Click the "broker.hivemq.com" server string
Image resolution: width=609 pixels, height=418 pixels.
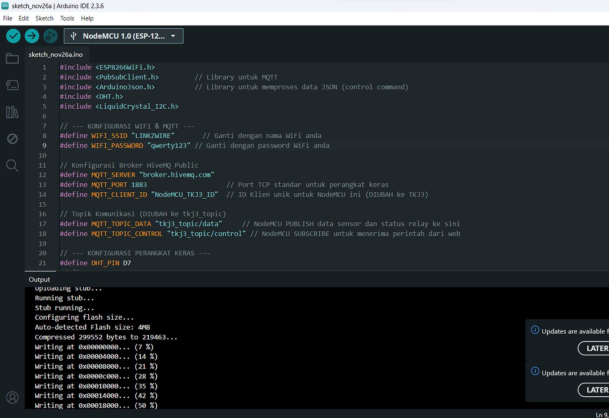177,175
